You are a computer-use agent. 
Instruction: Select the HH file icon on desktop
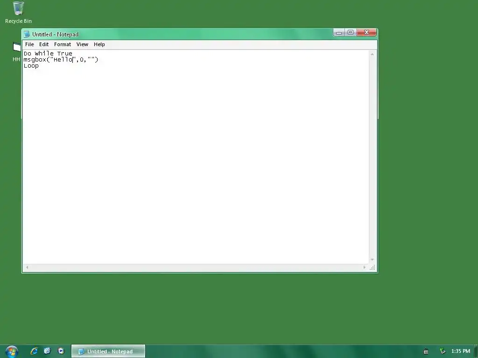tap(16, 52)
